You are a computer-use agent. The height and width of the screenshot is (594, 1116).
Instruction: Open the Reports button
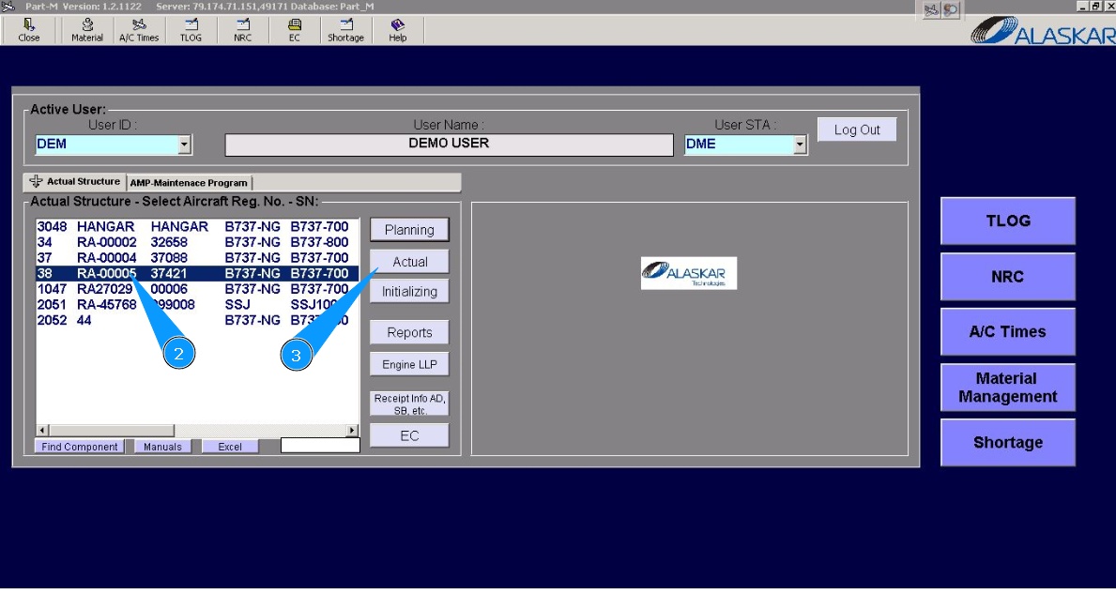click(x=409, y=332)
